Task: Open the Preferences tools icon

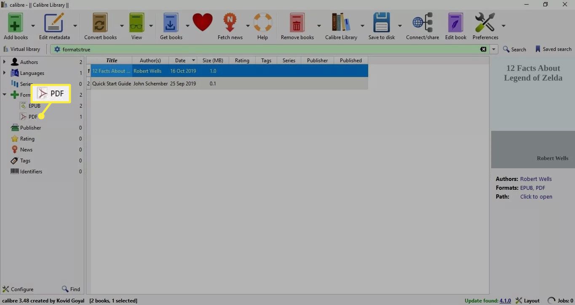Action: pyautogui.click(x=485, y=22)
